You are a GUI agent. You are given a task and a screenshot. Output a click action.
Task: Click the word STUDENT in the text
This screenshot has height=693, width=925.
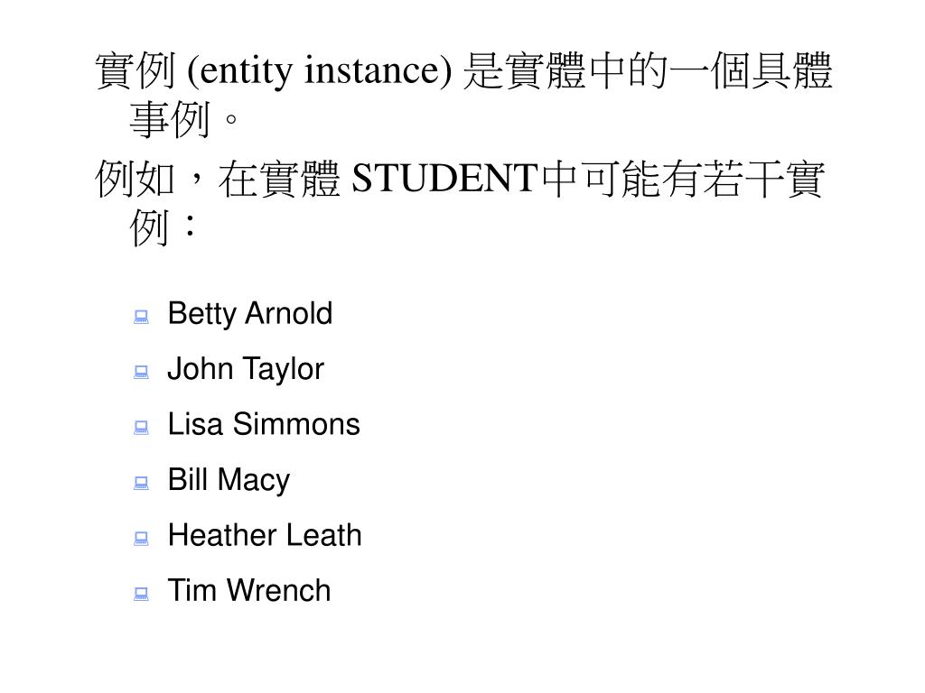(444, 178)
